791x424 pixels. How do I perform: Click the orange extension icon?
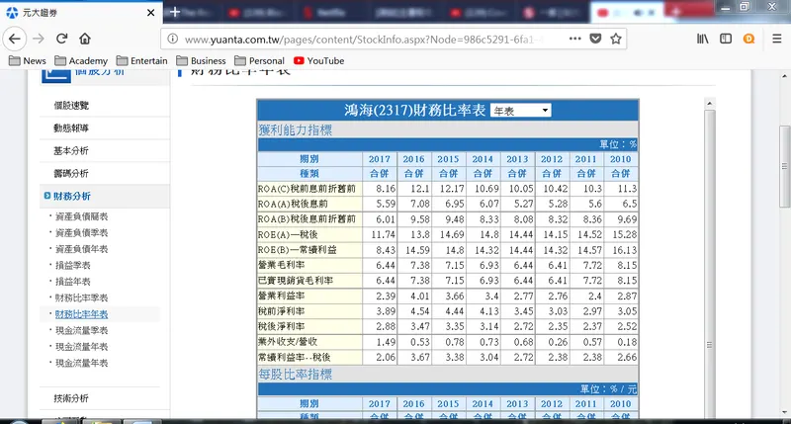pos(749,39)
